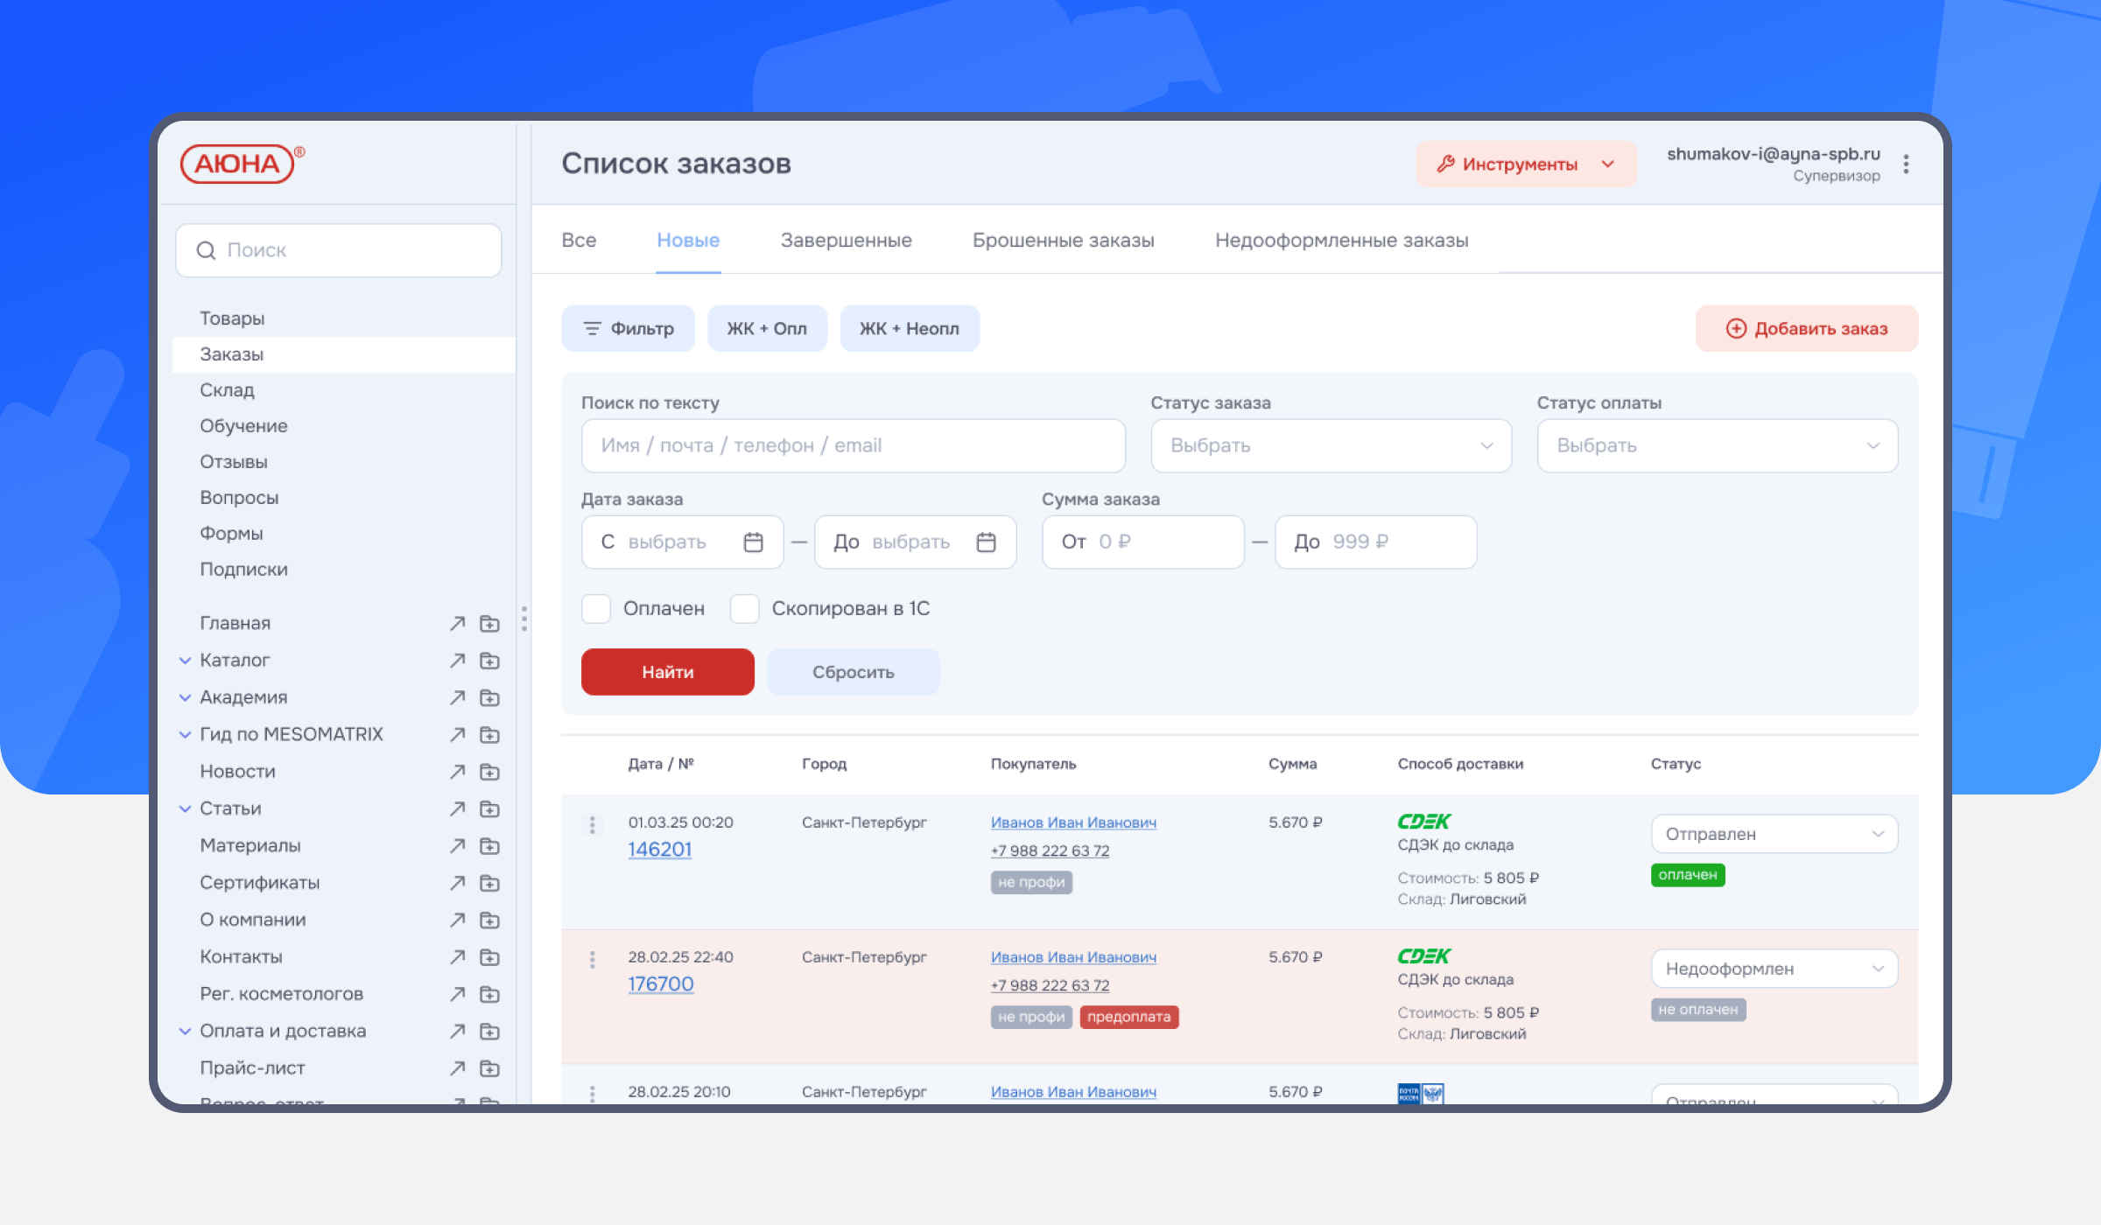The image size is (2101, 1225).
Task: Click add-folder icon next to Каталог
Action: click(x=489, y=661)
